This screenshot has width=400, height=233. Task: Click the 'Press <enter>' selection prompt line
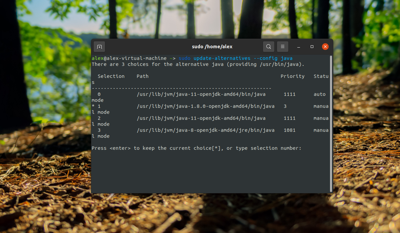196,148
